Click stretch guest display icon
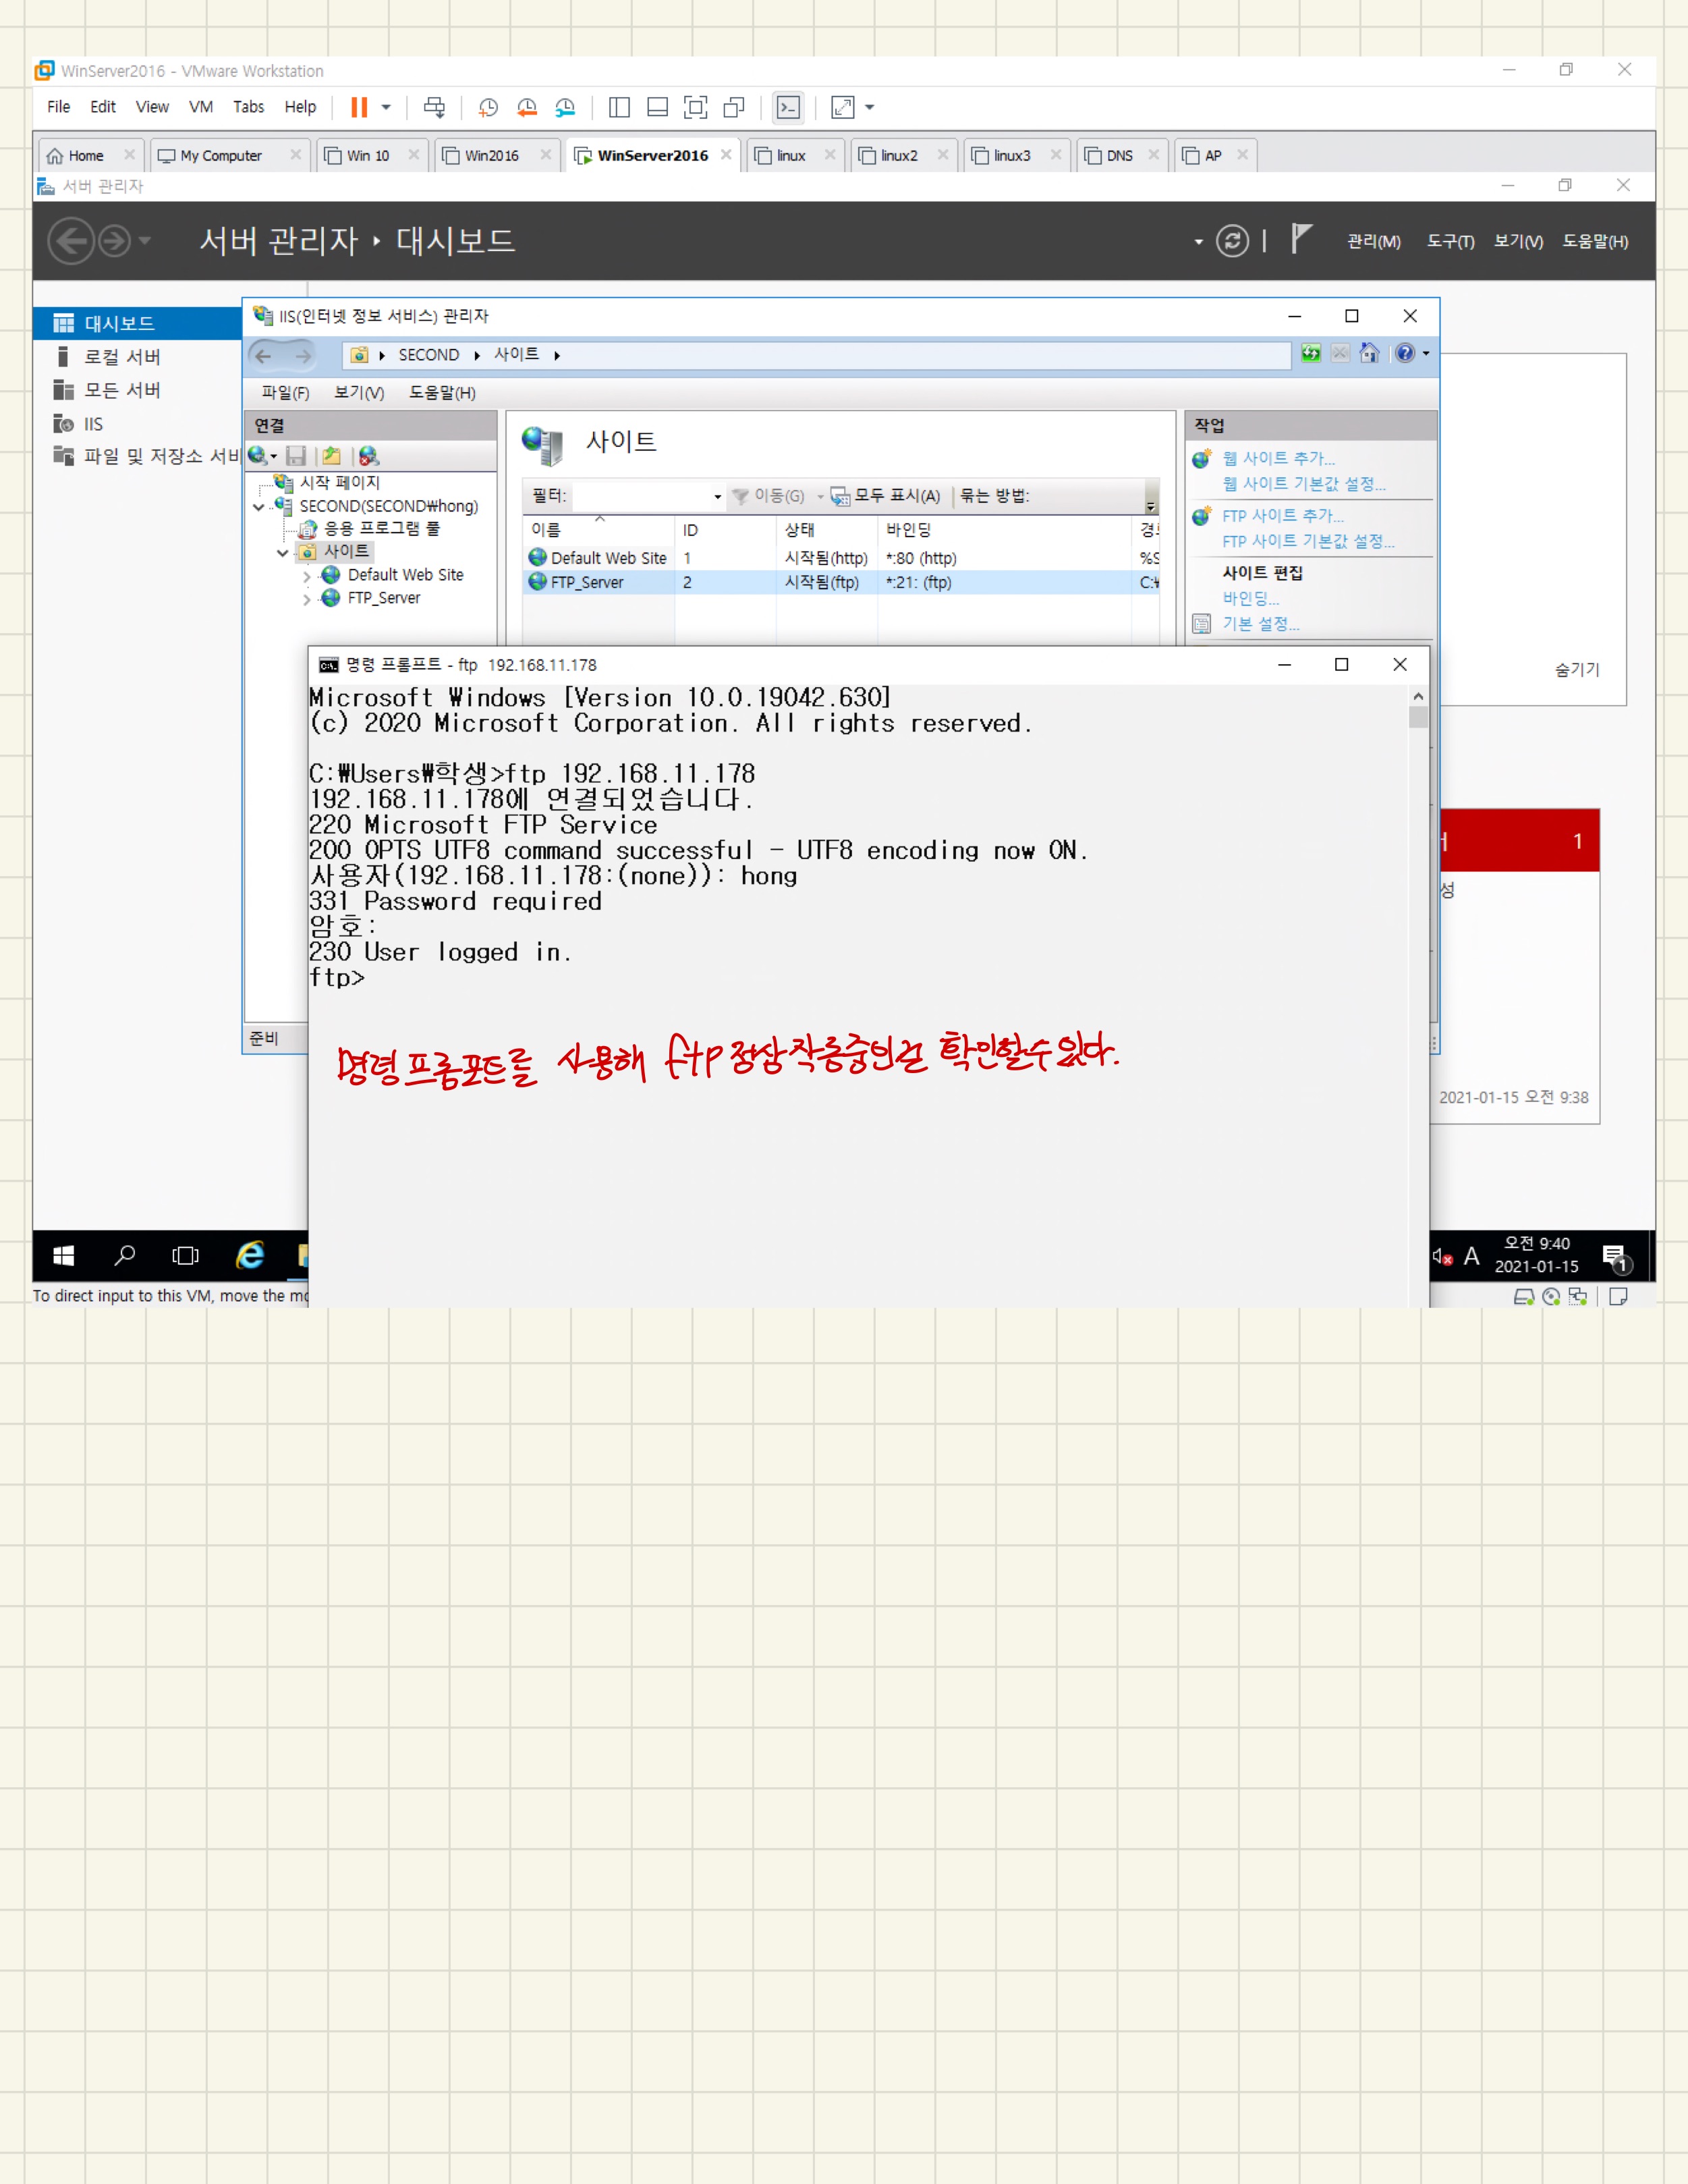 click(843, 107)
